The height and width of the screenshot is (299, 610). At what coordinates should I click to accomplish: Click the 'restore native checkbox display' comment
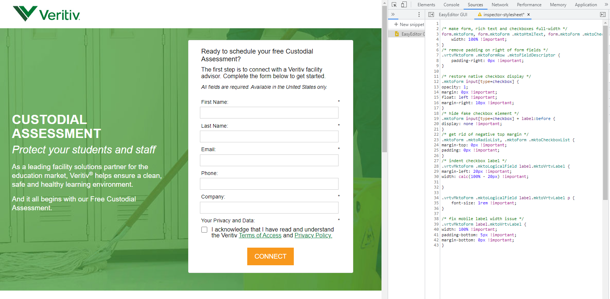pyautogui.click(x=486, y=76)
